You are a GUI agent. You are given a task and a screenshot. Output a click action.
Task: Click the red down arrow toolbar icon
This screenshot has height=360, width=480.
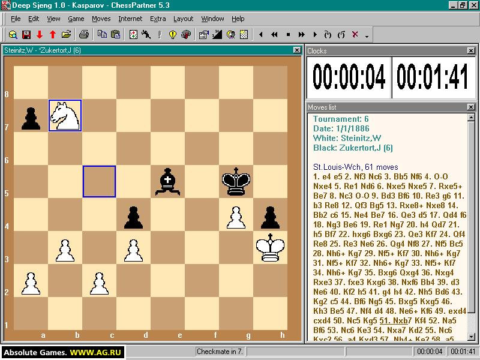(40, 35)
